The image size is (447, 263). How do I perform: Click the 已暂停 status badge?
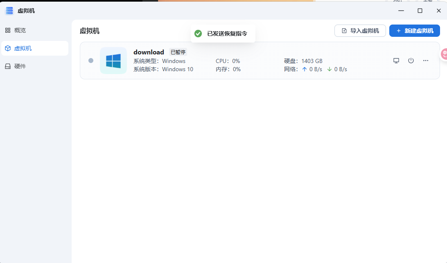coord(178,52)
